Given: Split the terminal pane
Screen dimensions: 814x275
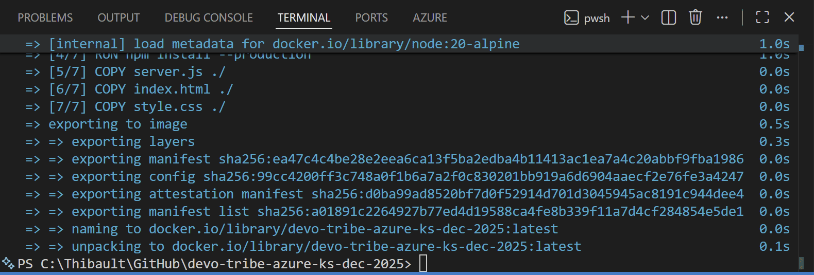Looking at the screenshot, I should [x=669, y=17].
